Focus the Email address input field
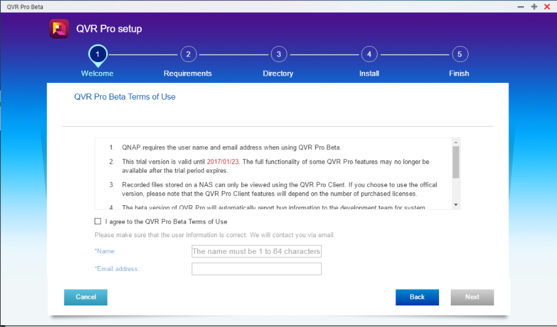Screen dimensions: 557x327 257,269
